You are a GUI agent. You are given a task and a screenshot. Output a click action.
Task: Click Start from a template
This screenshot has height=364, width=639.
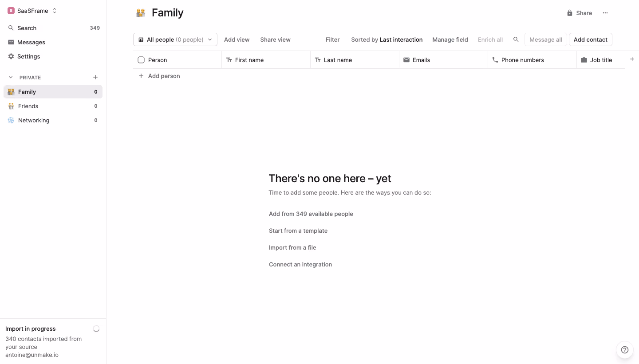pos(298,231)
